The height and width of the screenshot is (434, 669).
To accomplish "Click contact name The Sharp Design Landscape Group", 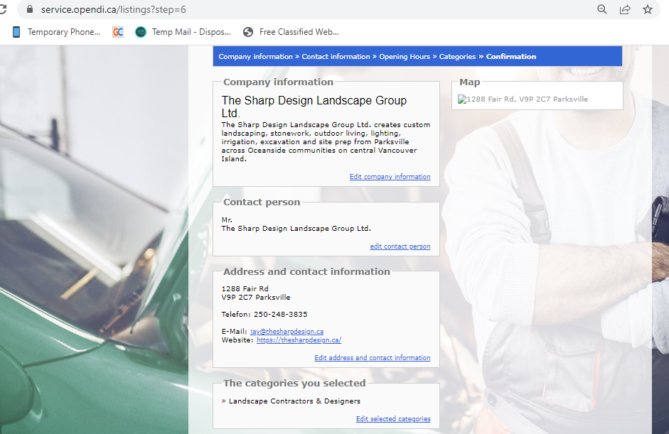I will pos(296,229).
